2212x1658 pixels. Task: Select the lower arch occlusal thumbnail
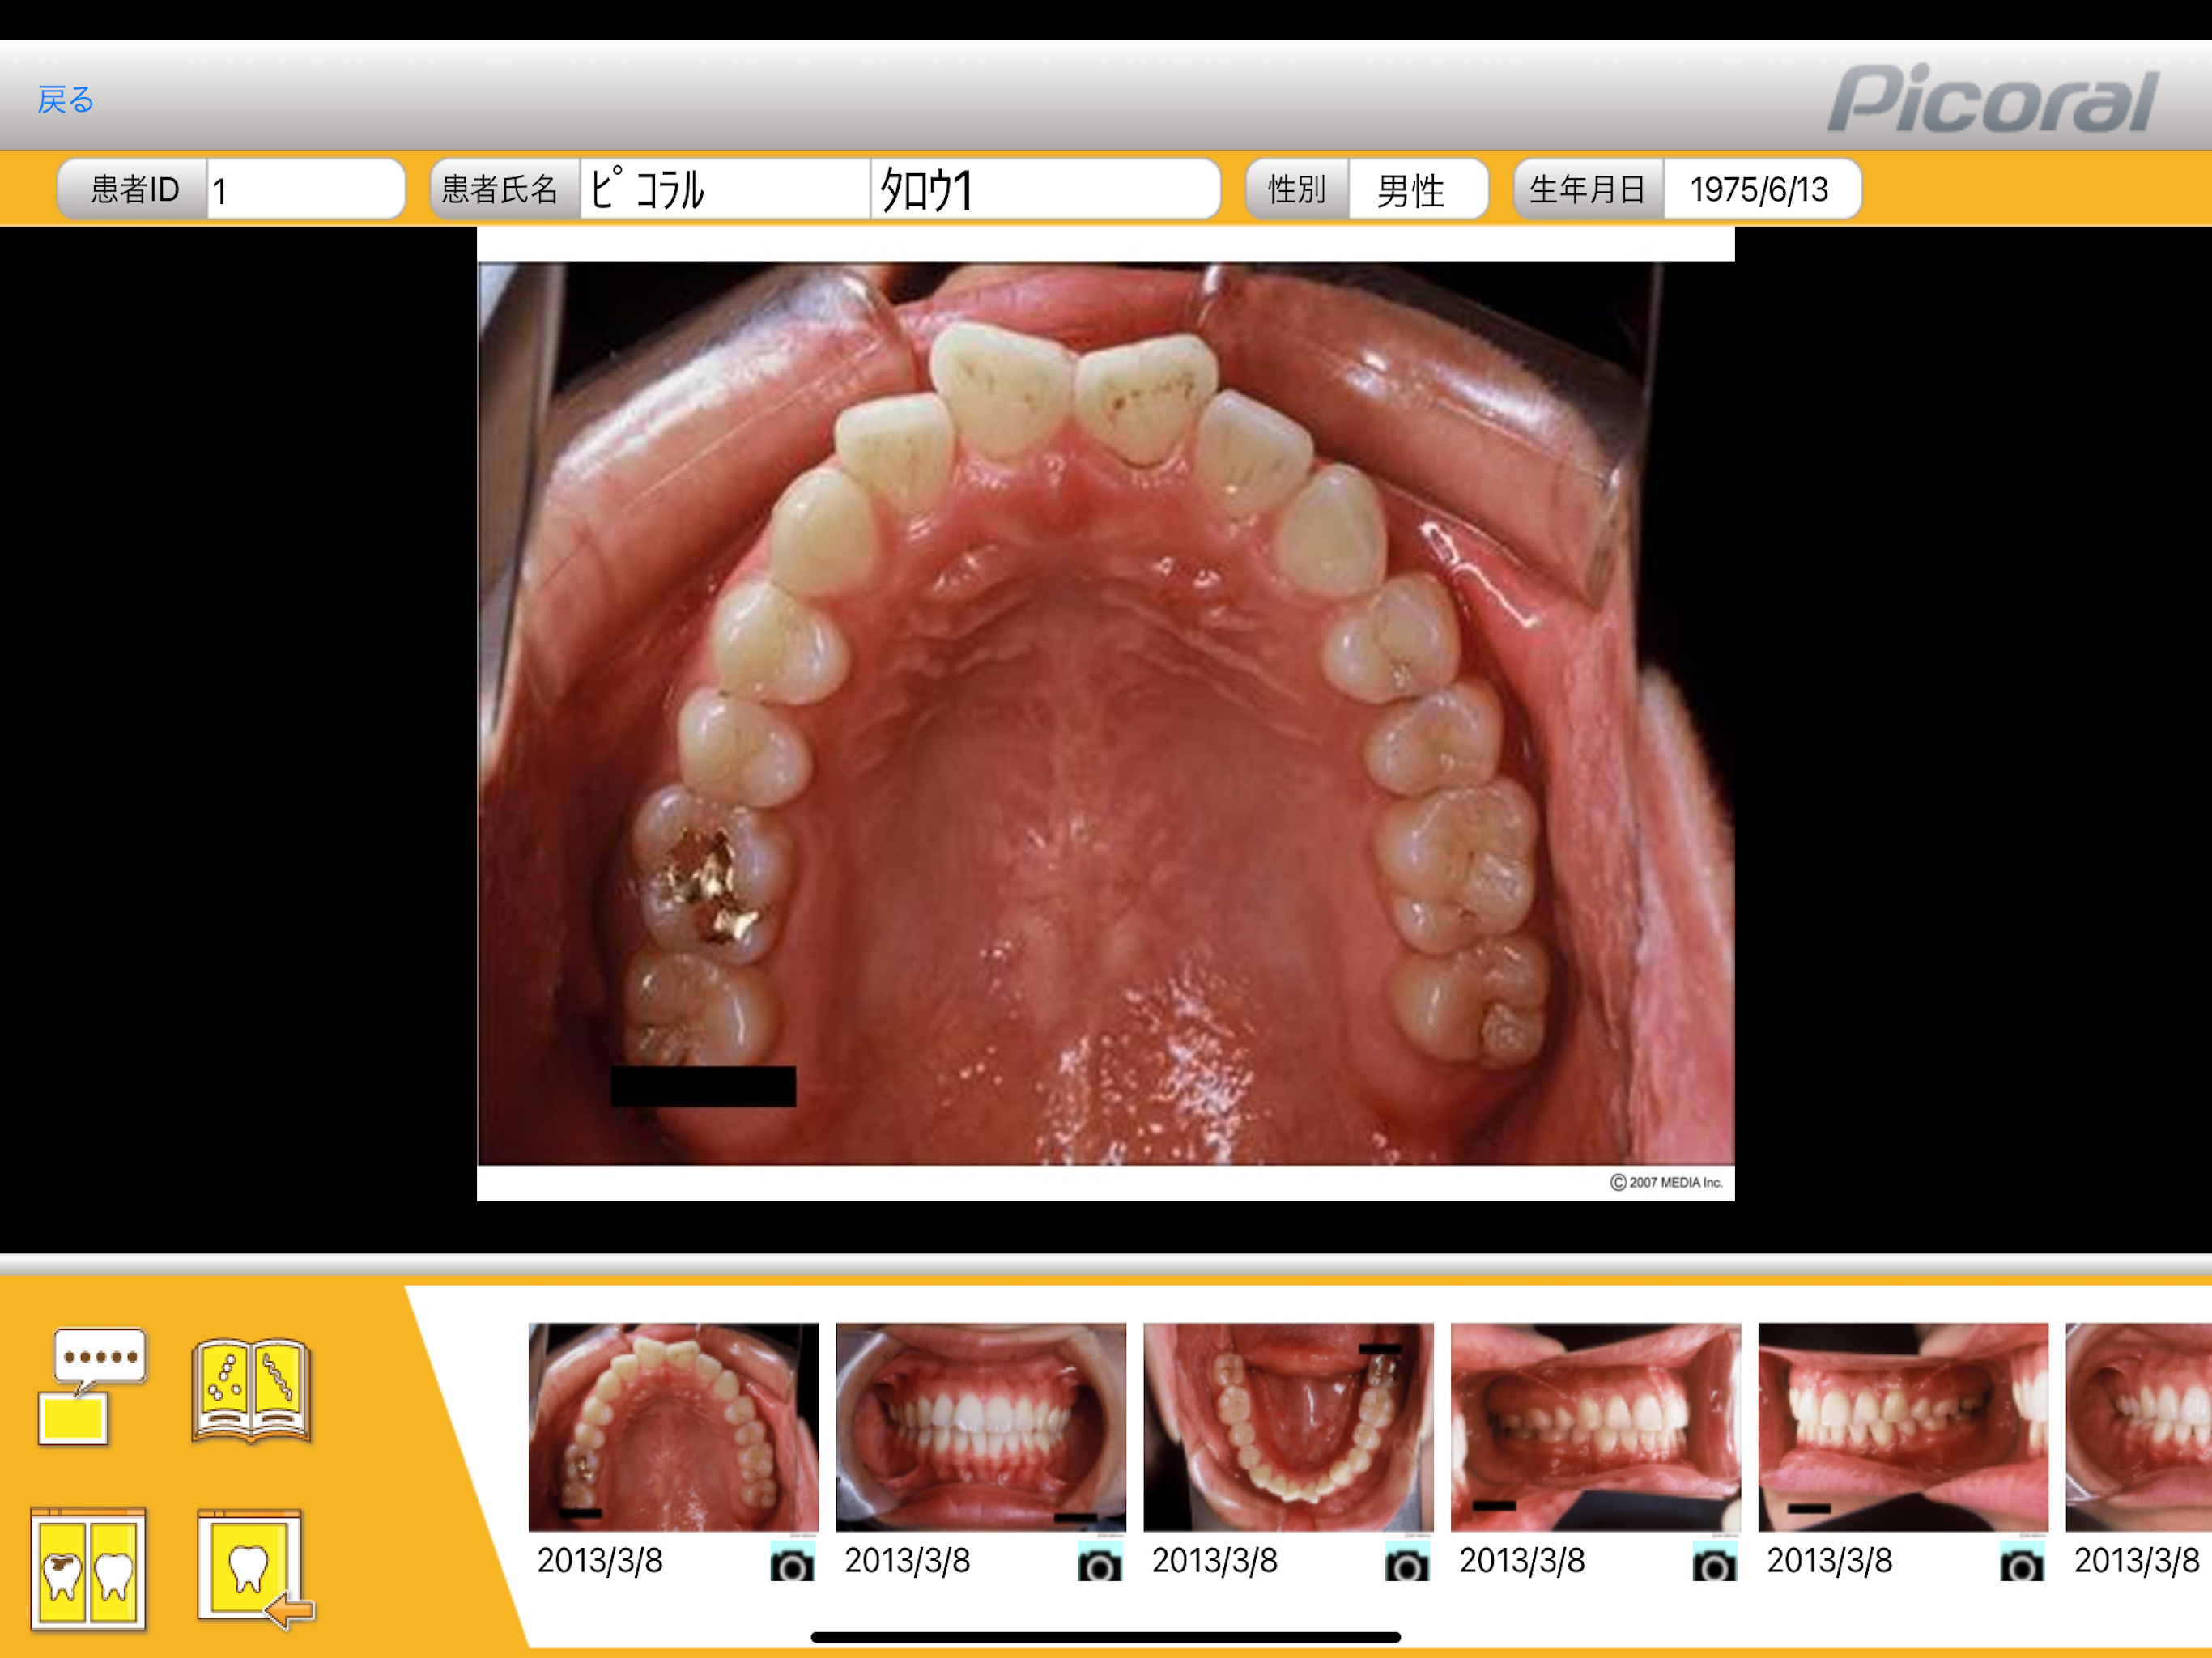(1288, 1426)
